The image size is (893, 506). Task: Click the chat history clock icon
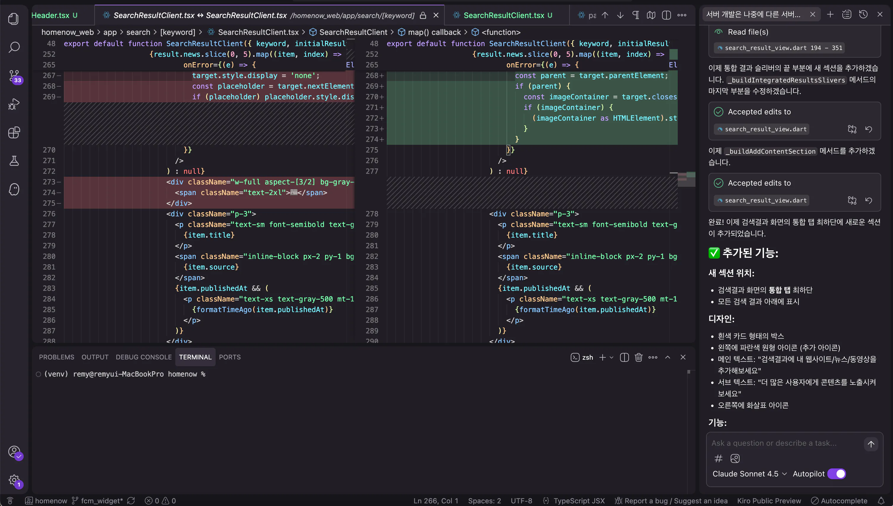(863, 14)
